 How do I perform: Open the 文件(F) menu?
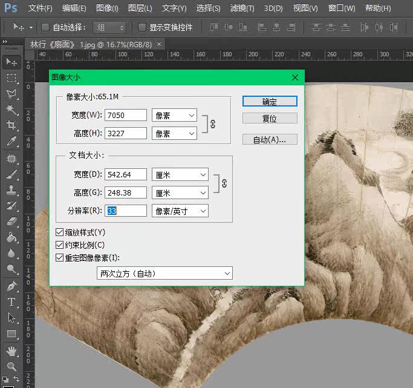point(41,8)
